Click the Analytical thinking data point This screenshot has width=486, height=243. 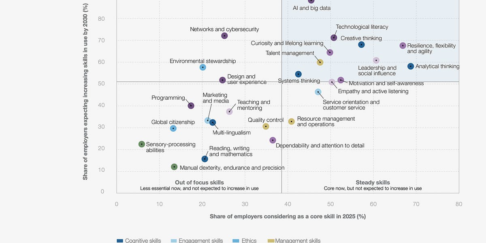[411, 66]
